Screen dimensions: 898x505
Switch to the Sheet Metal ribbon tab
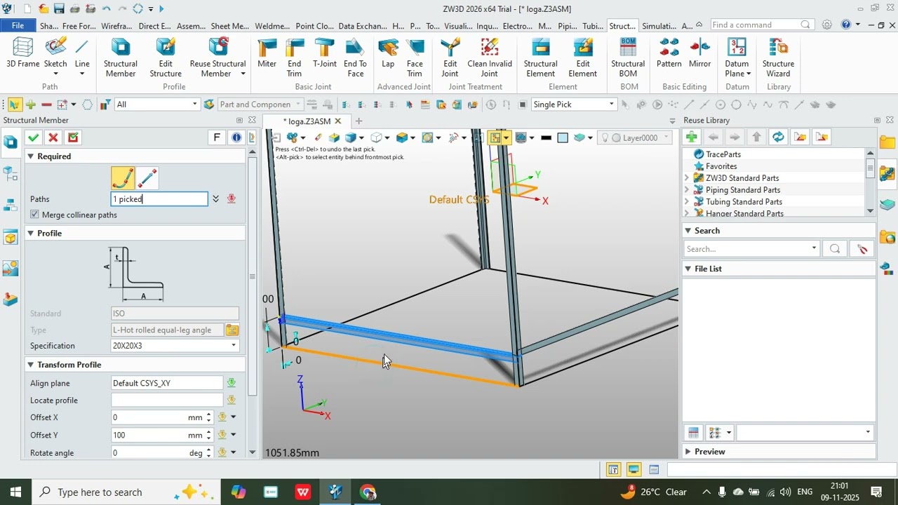pos(229,26)
